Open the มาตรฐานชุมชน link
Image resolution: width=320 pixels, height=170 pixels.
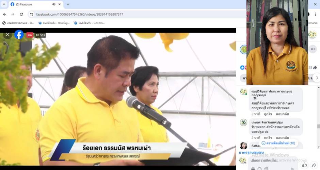251,152
